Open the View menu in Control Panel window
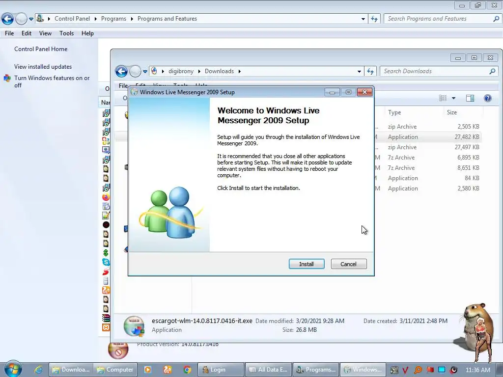Viewport: 503px width, 377px height. (x=45, y=33)
